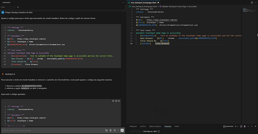Close the Chat tab

tap(14, 7)
